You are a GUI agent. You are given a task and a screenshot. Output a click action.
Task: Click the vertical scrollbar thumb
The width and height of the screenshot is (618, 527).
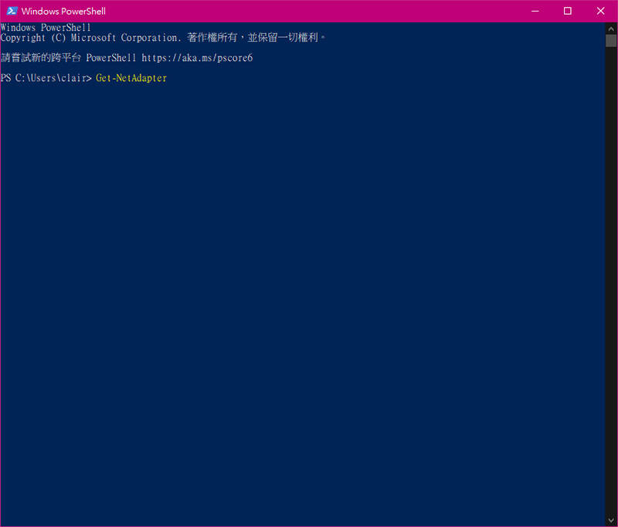[611, 41]
